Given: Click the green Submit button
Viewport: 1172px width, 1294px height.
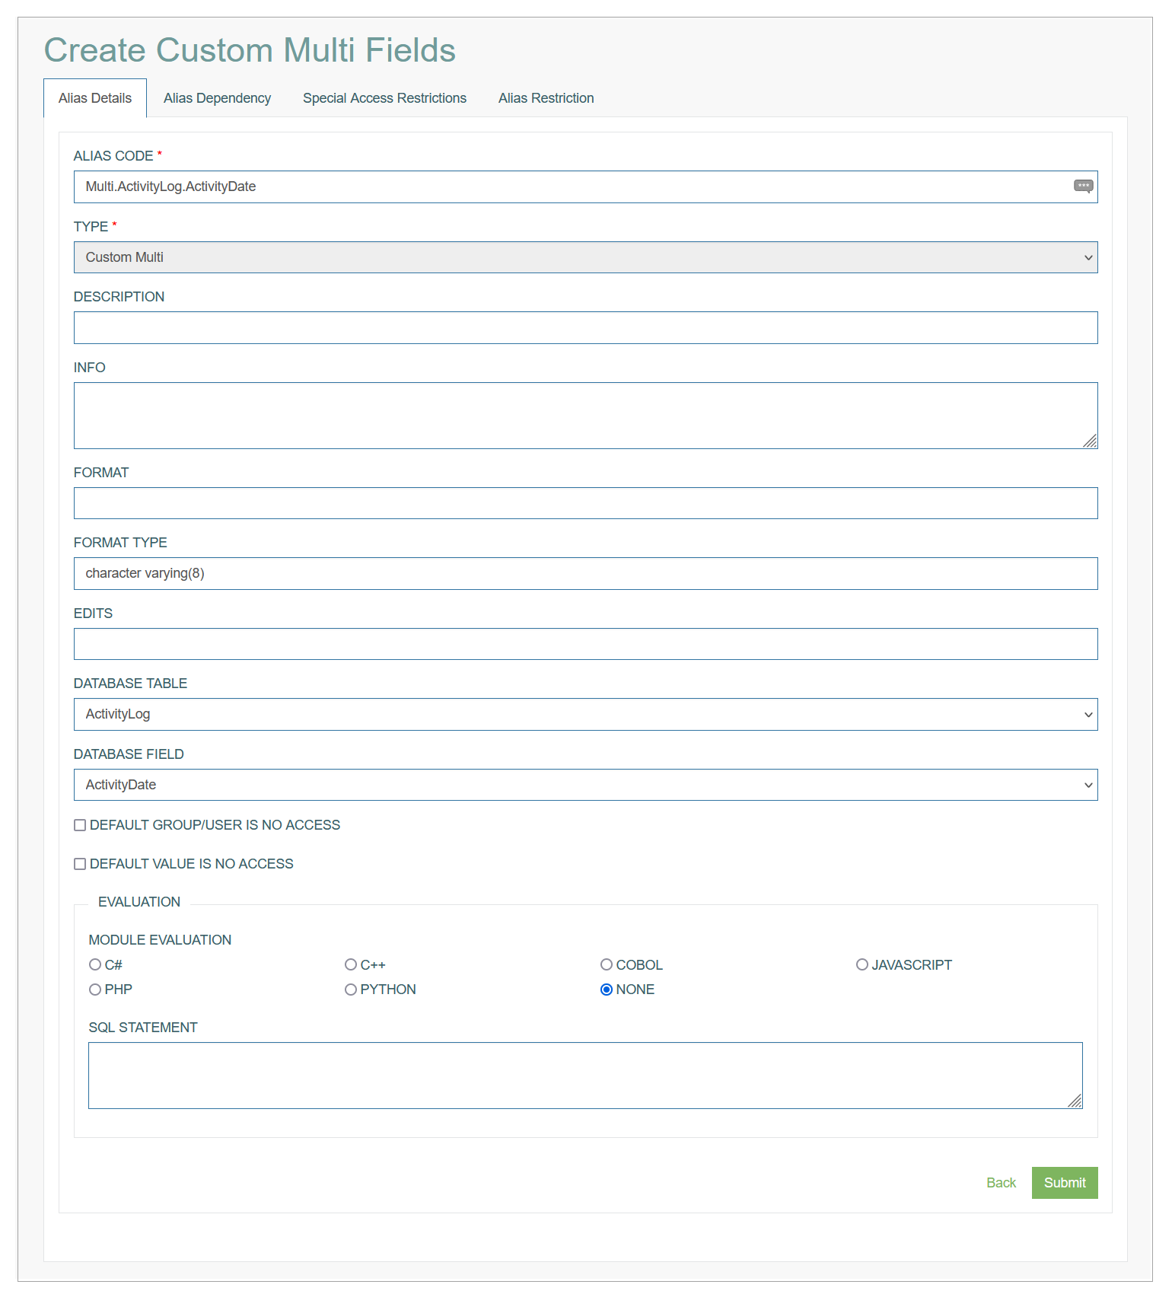Looking at the screenshot, I should [1065, 1183].
